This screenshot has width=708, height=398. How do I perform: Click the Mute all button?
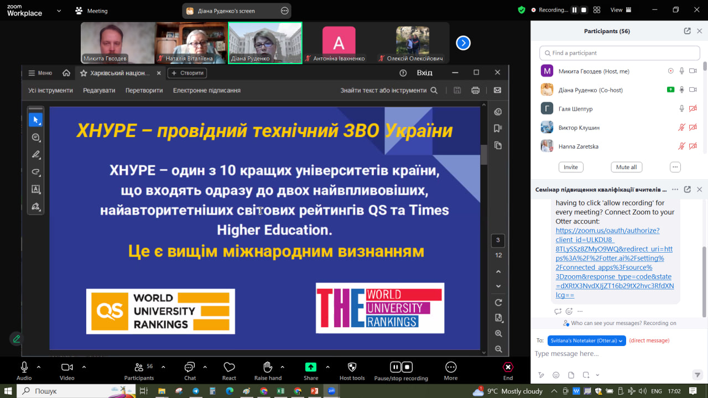point(626,167)
